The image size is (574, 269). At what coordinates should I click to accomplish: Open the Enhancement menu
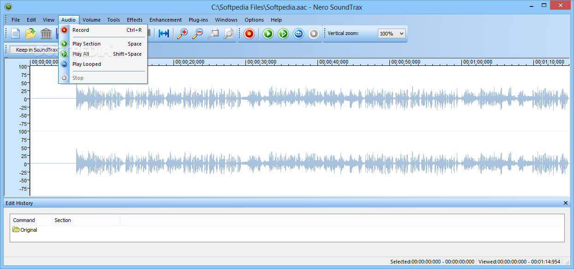(x=166, y=20)
